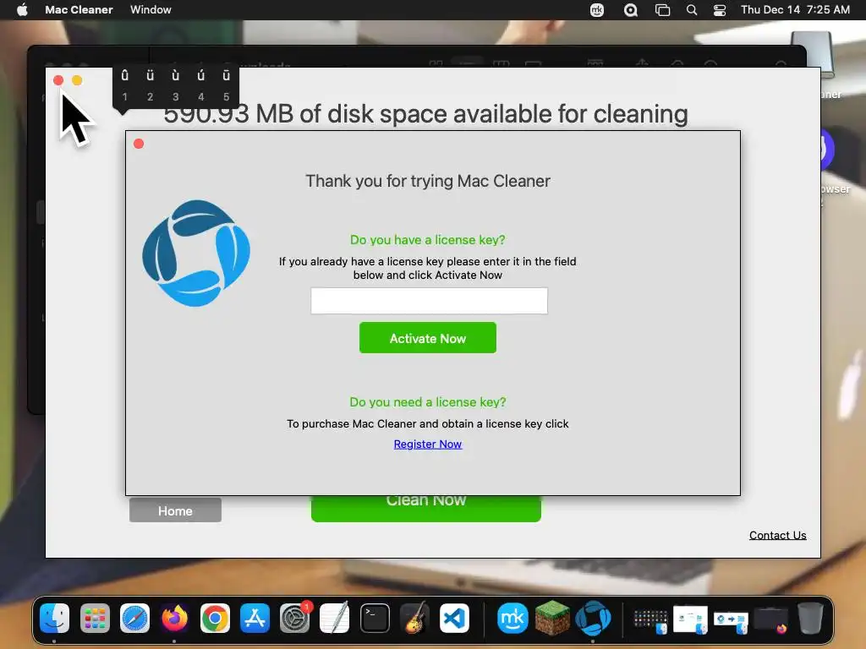The image size is (866, 649).
Task: Minimize Mac Cleaner window with yellow button
Action: click(x=77, y=80)
